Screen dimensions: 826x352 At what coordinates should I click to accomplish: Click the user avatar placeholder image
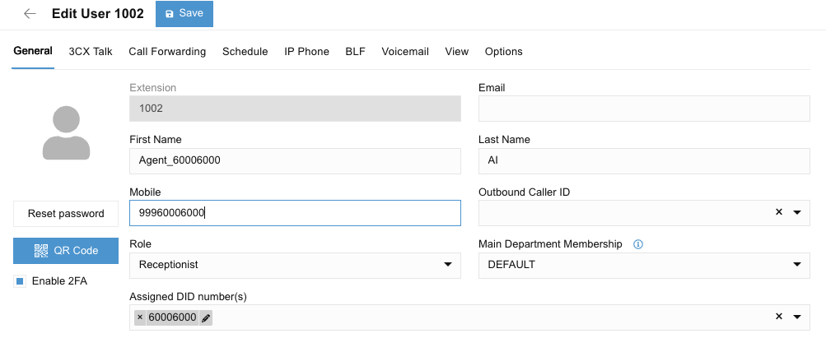[x=66, y=132]
